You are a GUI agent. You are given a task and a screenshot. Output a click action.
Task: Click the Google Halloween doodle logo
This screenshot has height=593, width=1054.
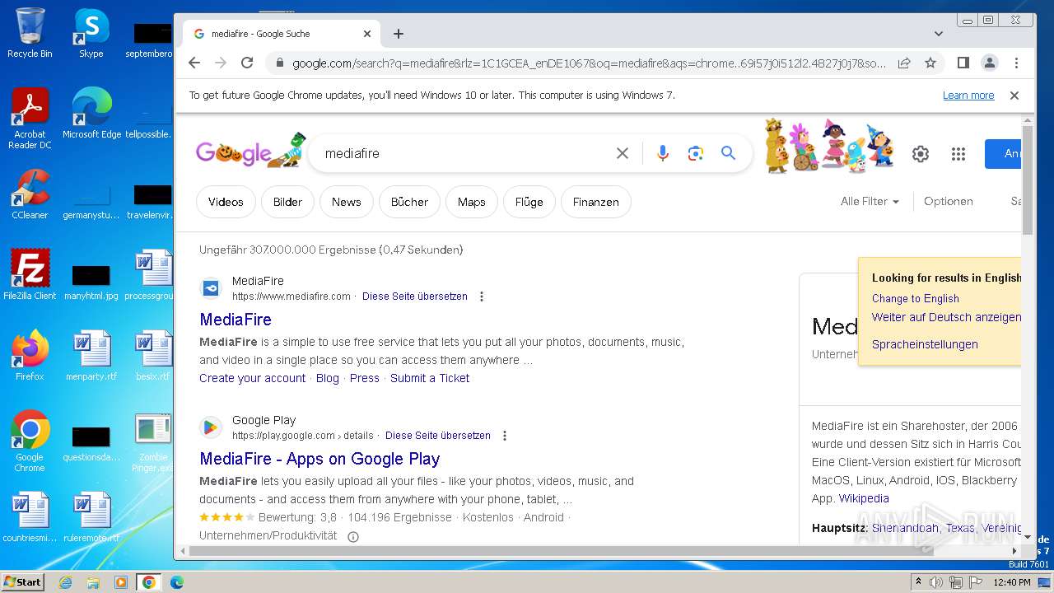[x=250, y=152]
